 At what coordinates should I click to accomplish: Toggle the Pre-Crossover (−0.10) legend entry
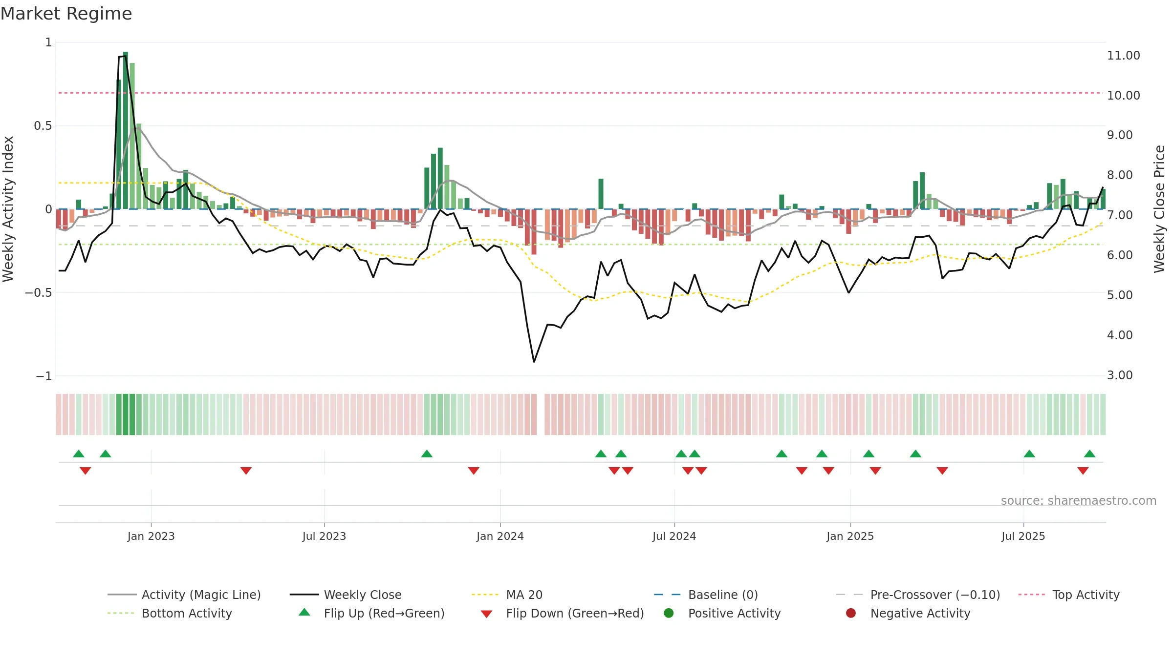(x=918, y=595)
